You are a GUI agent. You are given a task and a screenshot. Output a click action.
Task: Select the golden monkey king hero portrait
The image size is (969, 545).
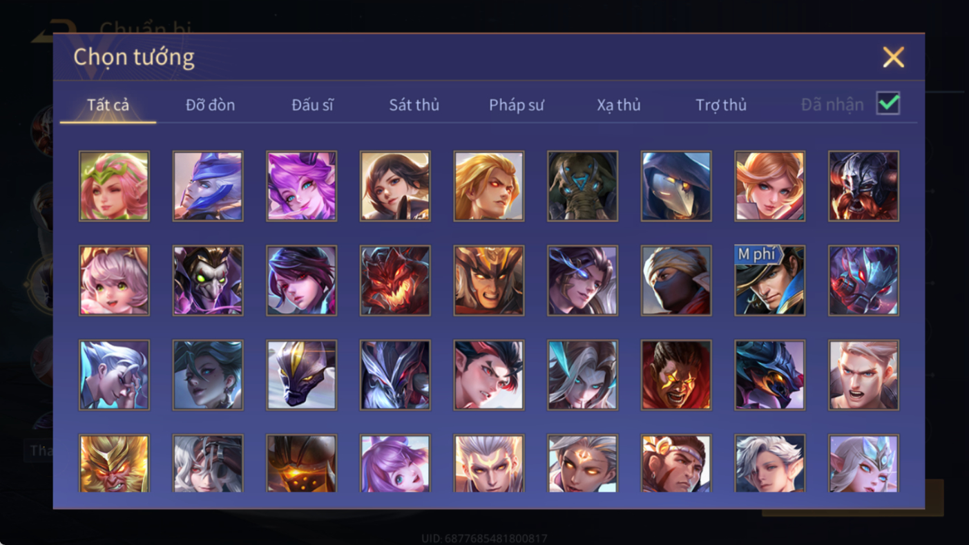[114, 463]
